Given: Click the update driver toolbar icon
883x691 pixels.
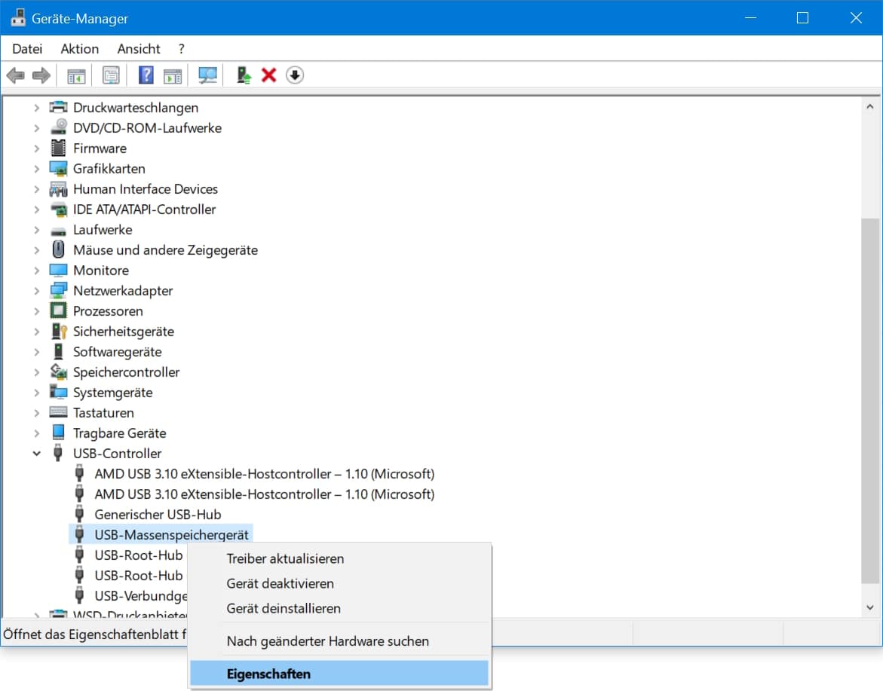Looking at the screenshot, I should 244,75.
